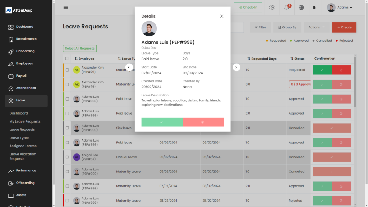
Task: Click the globe language icon
Action: point(301,8)
